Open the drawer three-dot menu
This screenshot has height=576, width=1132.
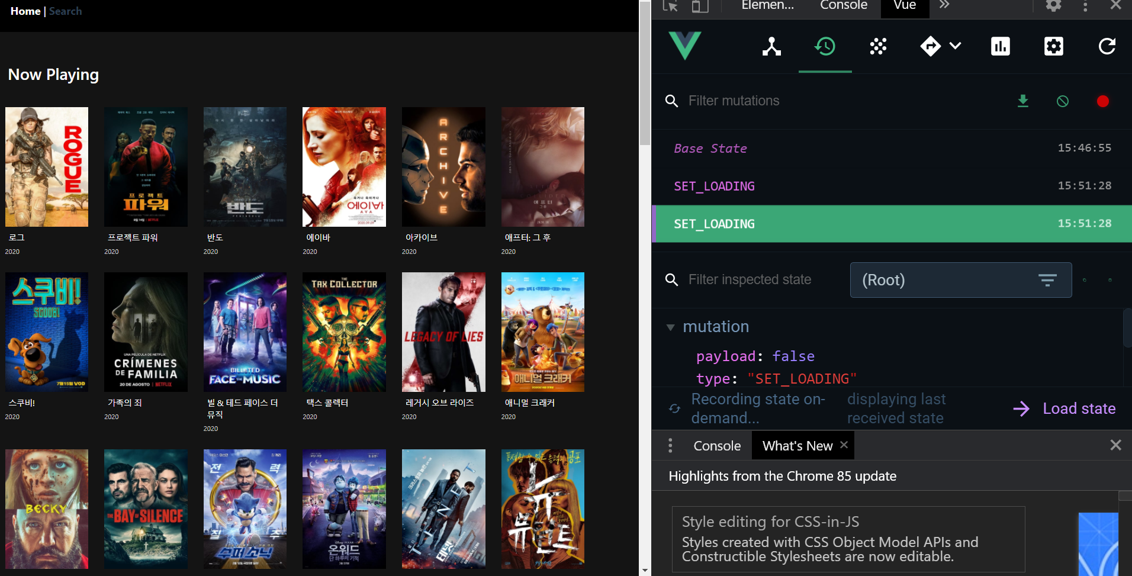click(670, 445)
